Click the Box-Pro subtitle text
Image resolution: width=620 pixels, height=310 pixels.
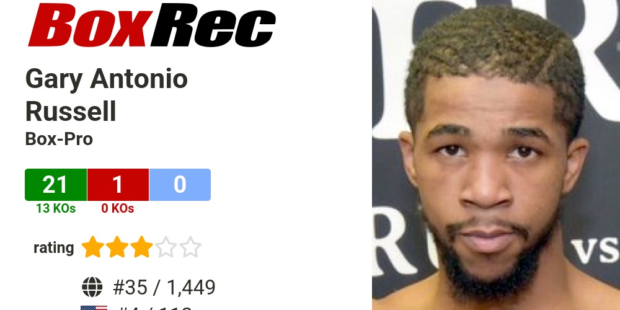point(59,139)
